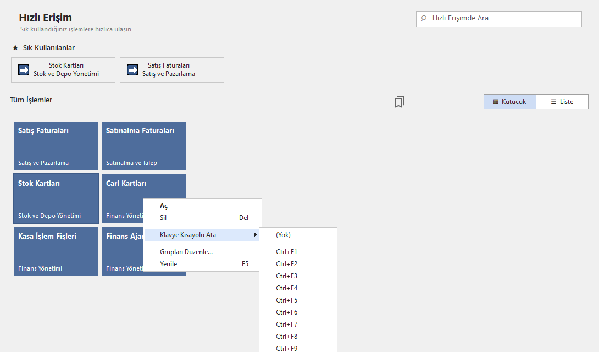Switch to Kutucuk tile view
Image resolution: width=599 pixels, height=352 pixels.
(509, 102)
